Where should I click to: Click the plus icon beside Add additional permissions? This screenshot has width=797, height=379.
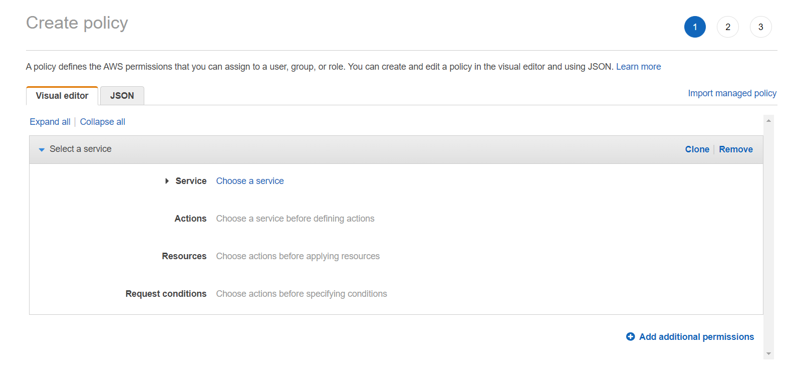pyautogui.click(x=630, y=337)
